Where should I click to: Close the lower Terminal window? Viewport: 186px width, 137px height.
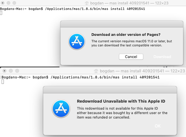(4, 71)
